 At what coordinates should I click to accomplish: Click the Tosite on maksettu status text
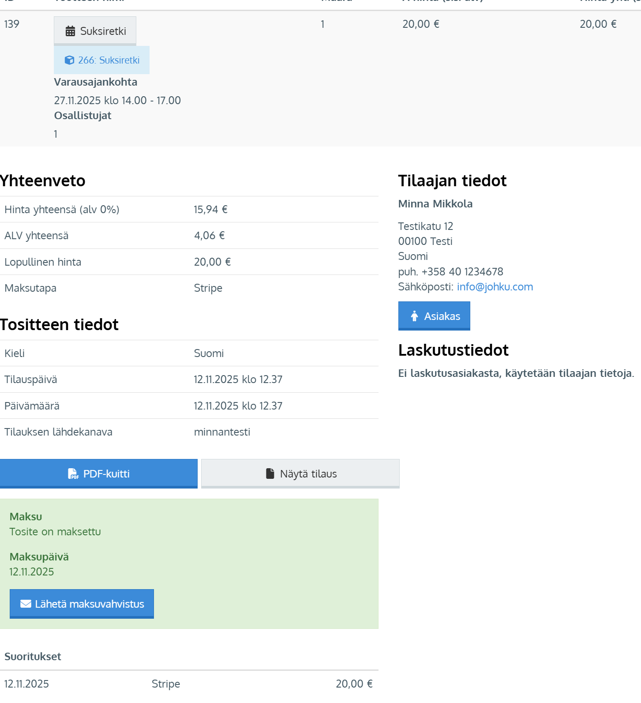[55, 532]
